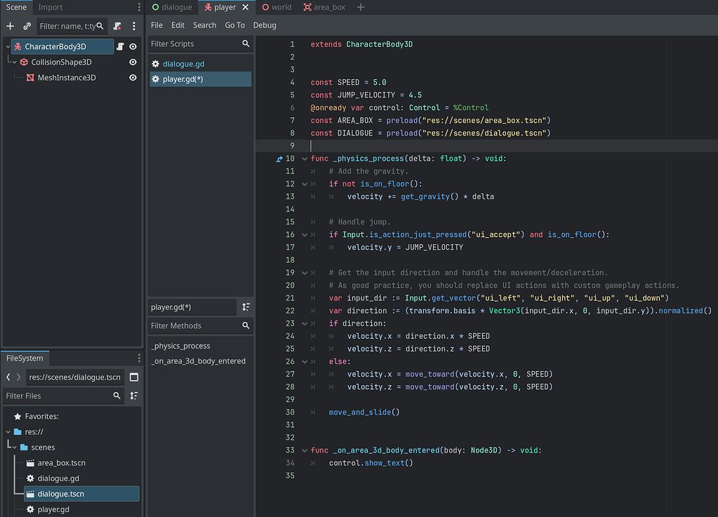Open script attached to CharacterBody3D node

pos(120,46)
